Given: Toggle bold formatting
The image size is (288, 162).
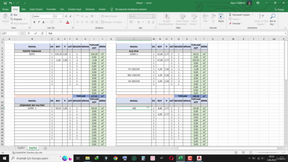Looking at the screenshot, I should 34,22.
